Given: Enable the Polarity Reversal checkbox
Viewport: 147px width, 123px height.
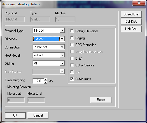Looking at the screenshot, I should click(72, 31).
